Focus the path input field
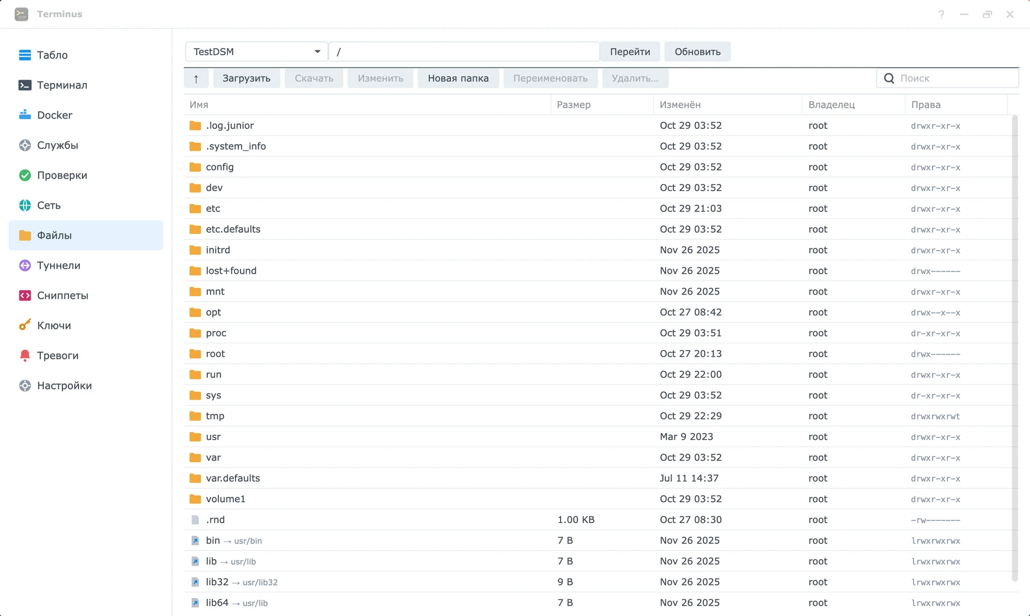1030x616 pixels. (464, 52)
